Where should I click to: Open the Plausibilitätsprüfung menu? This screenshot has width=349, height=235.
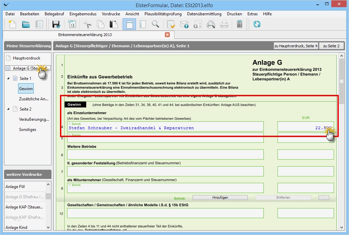[163, 14]
